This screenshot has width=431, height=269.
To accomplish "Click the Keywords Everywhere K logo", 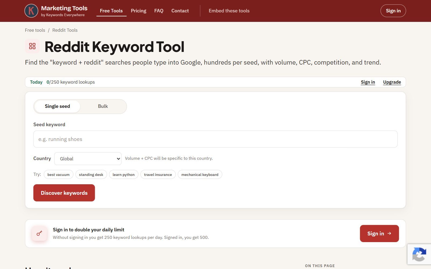I will [x=31, y=11].
